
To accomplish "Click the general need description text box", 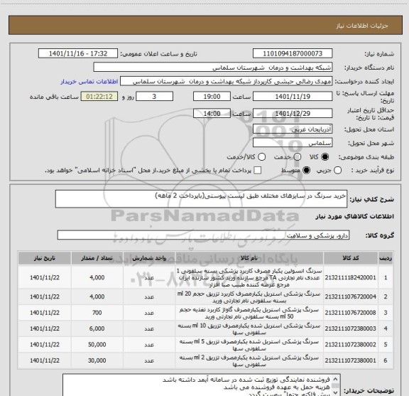I will click(201, 199).
